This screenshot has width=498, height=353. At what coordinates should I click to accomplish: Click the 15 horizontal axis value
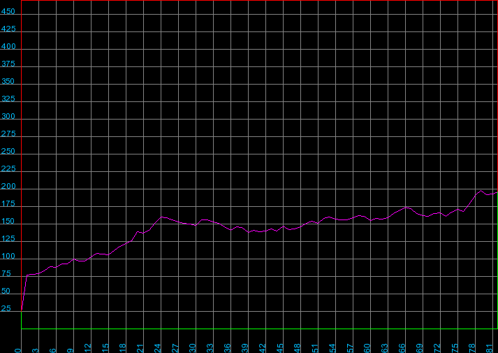click(105, 348)
